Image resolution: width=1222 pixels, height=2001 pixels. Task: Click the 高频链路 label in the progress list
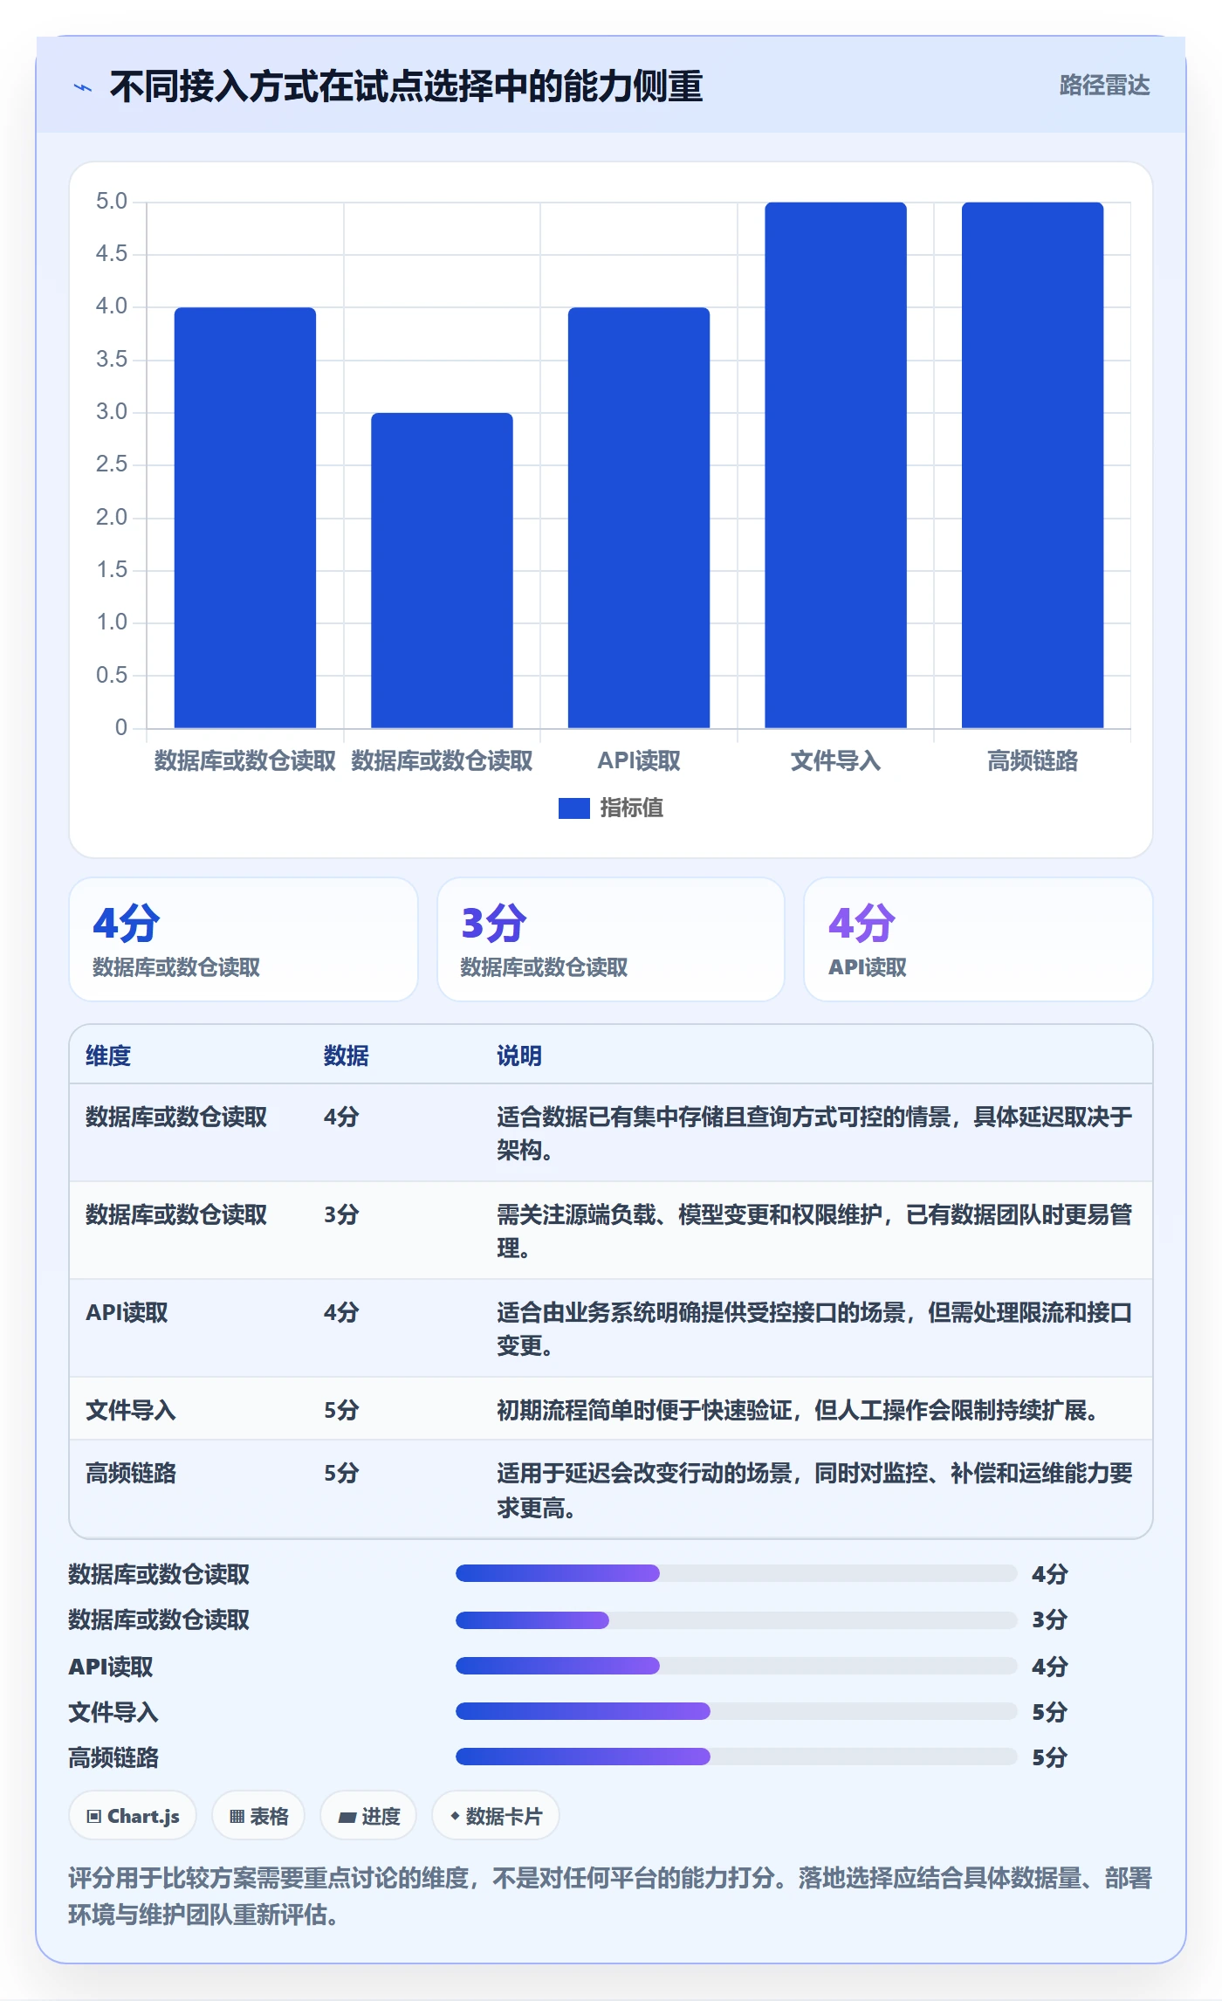point(113,1757)
